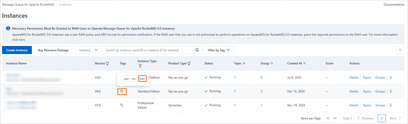Open Instance Type column filter icon
408x124 pixels.
tap(140, 66)
